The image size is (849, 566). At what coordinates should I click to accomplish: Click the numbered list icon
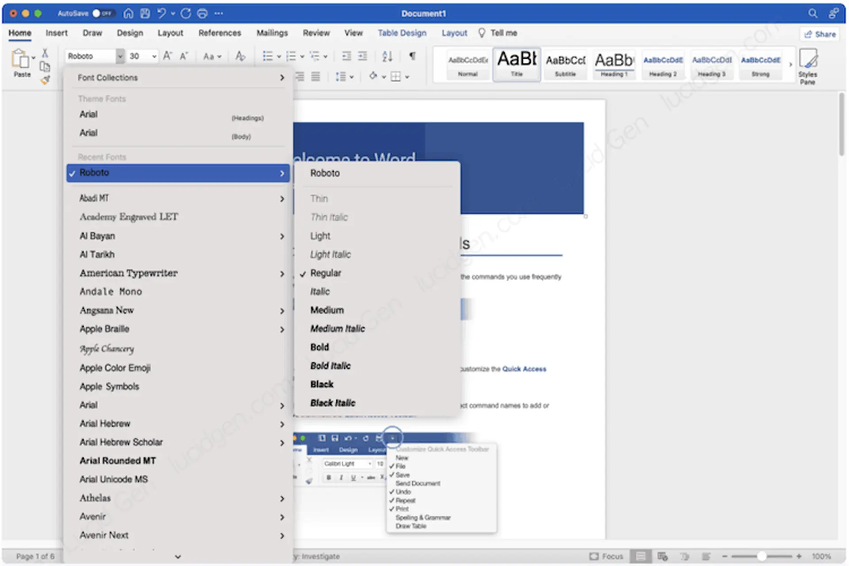pos(291,56)
